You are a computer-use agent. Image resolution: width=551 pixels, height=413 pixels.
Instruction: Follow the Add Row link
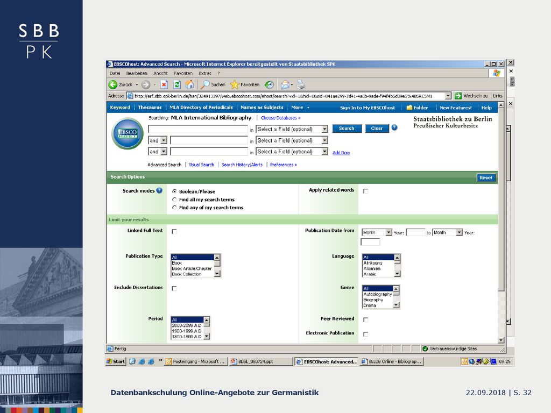click(x=341, y=152)
